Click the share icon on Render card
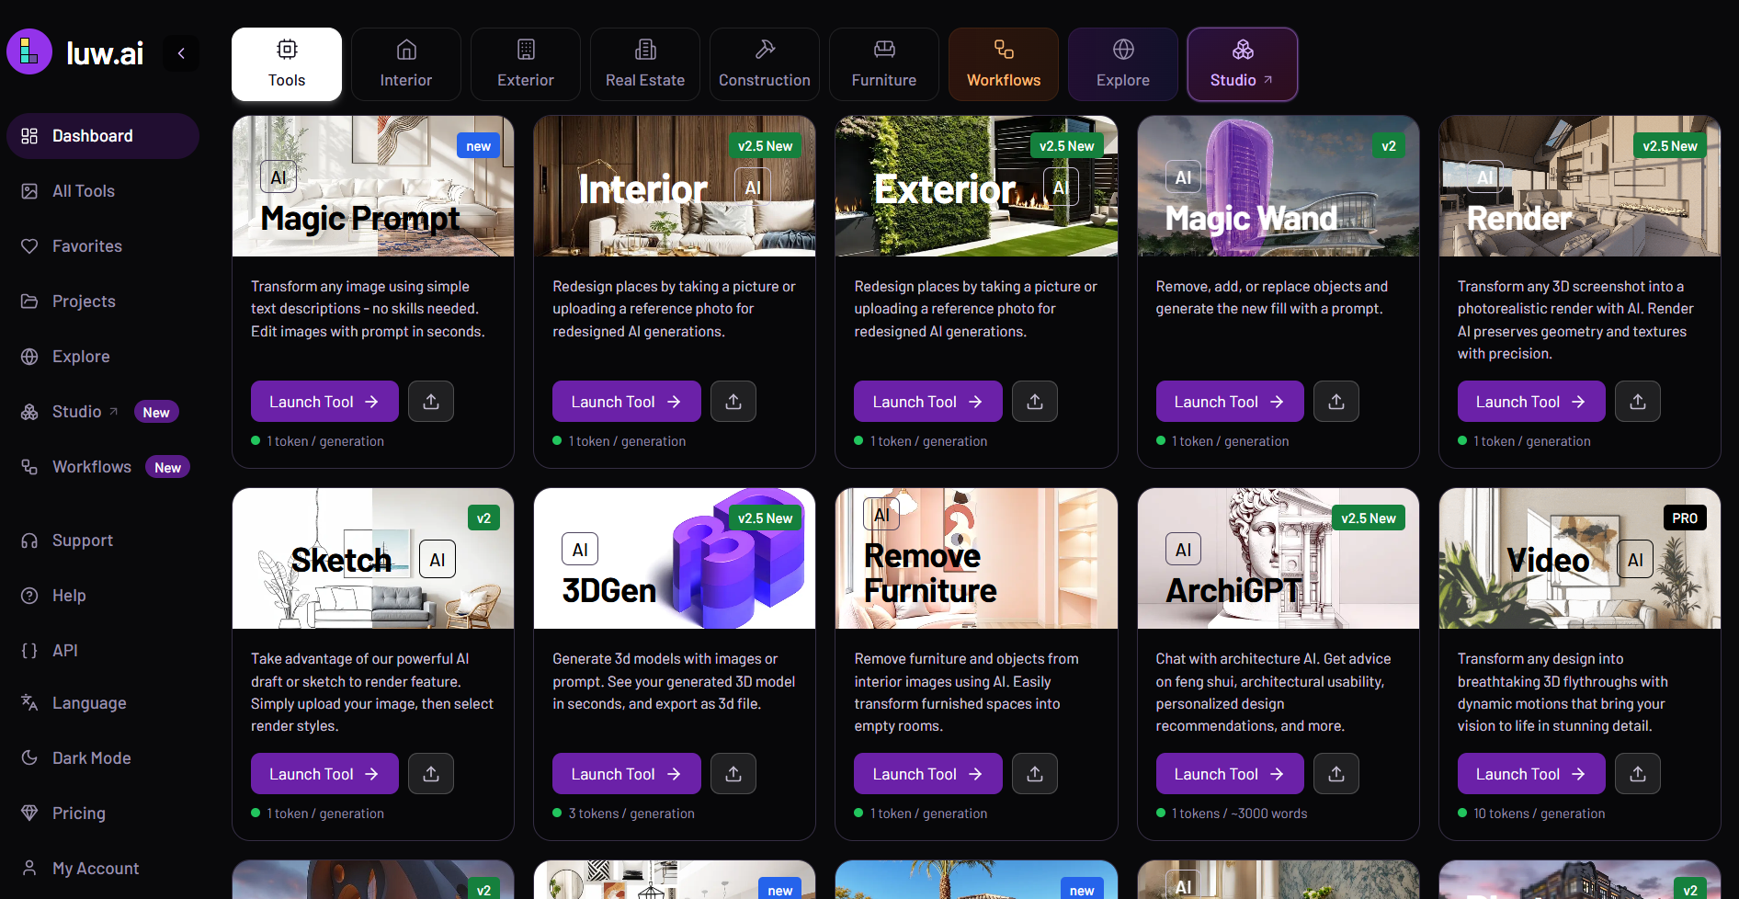The image size is (1739, 899). tap(1638, 402)
